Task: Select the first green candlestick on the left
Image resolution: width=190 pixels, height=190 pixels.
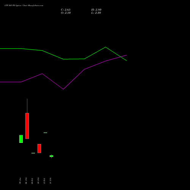Action: [21, 139]
